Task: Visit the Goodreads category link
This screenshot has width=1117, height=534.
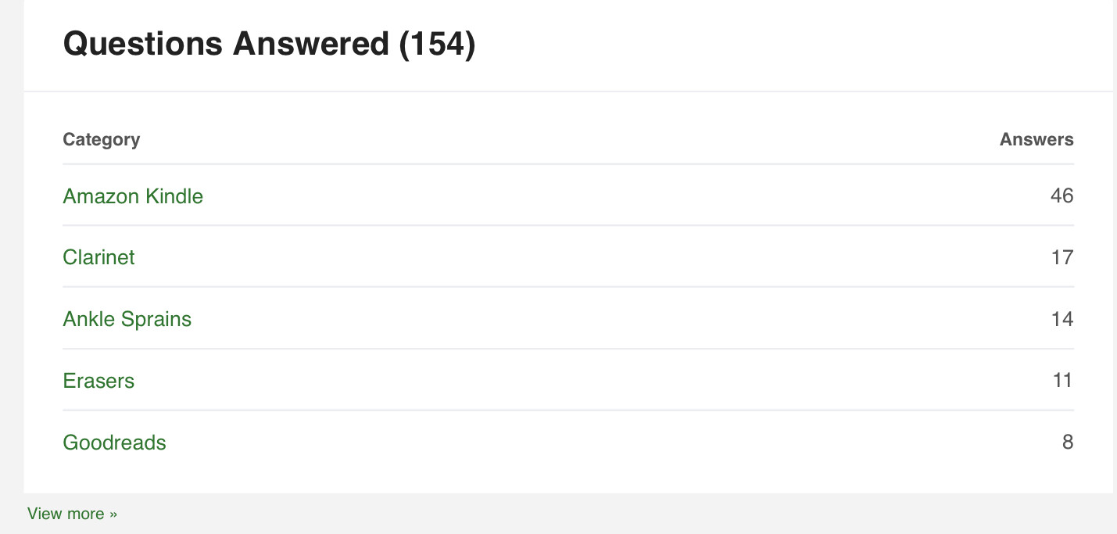Action: 114,443
